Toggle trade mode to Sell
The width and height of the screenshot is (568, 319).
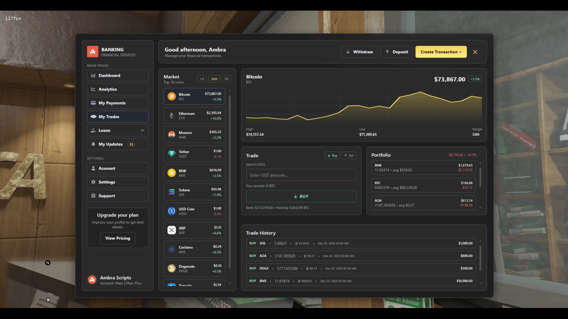click(x=349, y=156)
